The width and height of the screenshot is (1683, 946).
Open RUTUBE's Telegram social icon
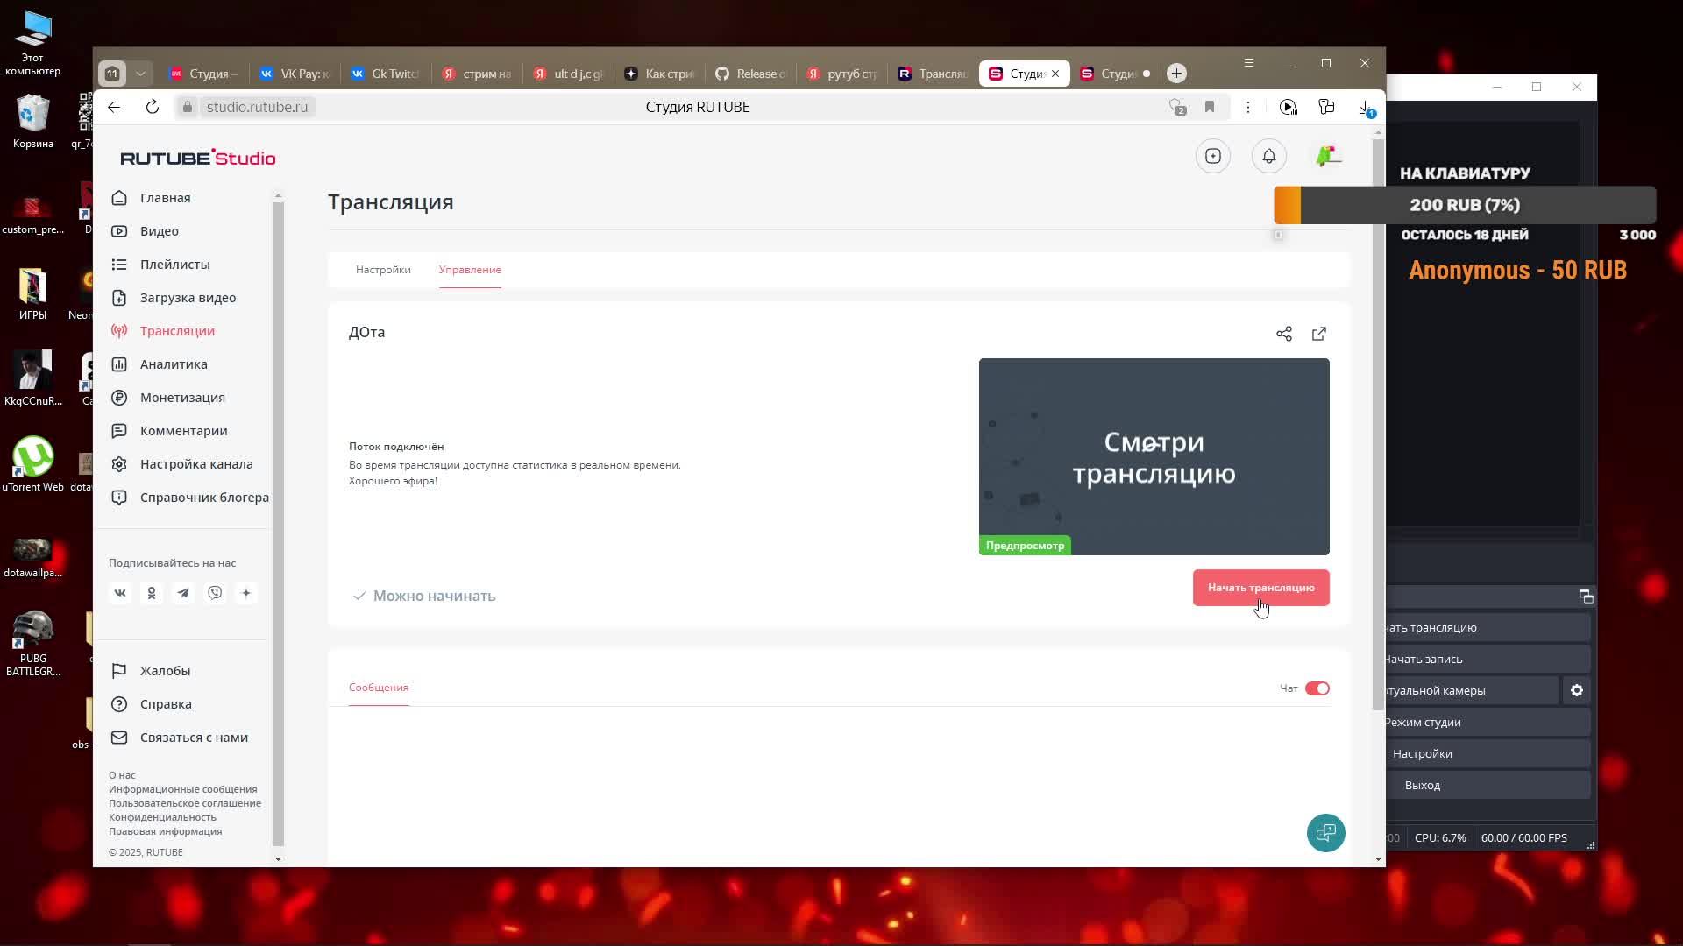(x=183, y=593)
